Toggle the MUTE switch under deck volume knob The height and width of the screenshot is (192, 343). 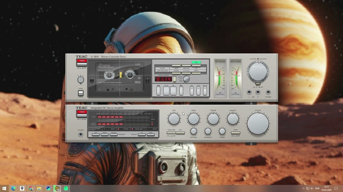coord(258,84)
